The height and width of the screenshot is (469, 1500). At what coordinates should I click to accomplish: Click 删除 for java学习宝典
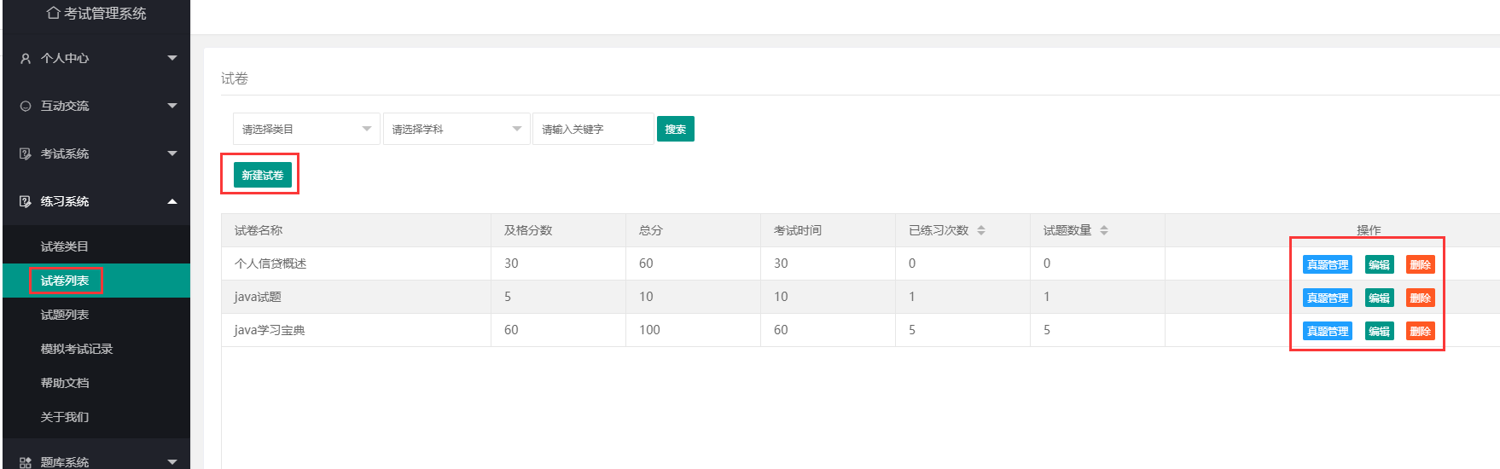tap(1421, 331)
